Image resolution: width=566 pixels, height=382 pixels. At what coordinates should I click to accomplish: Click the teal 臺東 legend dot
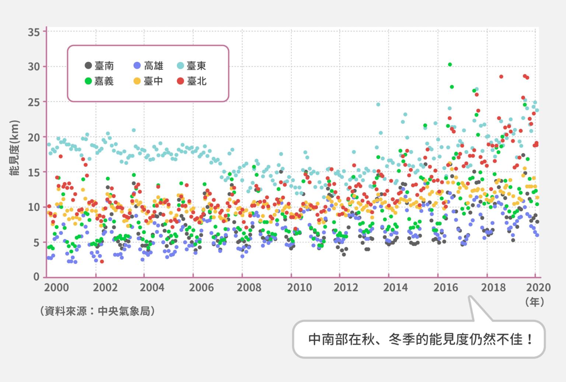181,66
